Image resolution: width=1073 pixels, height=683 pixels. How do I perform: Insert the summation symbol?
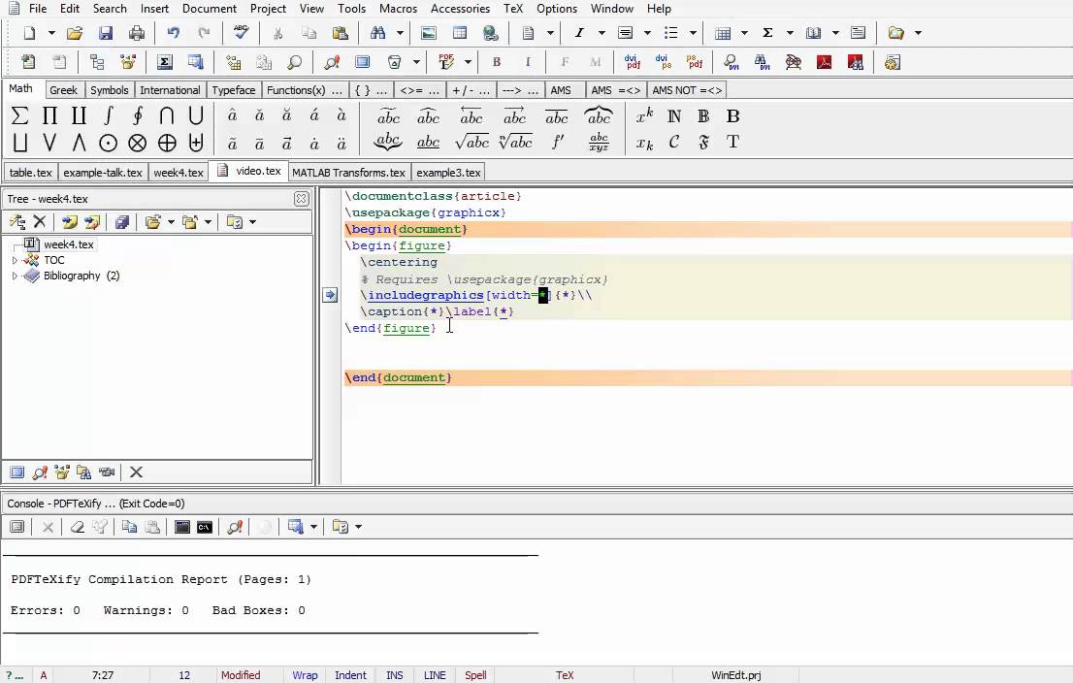click(19, 115)
